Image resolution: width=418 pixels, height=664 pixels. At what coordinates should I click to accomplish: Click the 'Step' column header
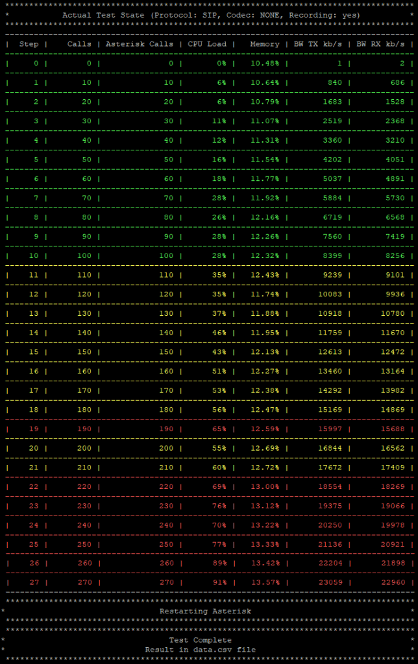tap(29, 44)
